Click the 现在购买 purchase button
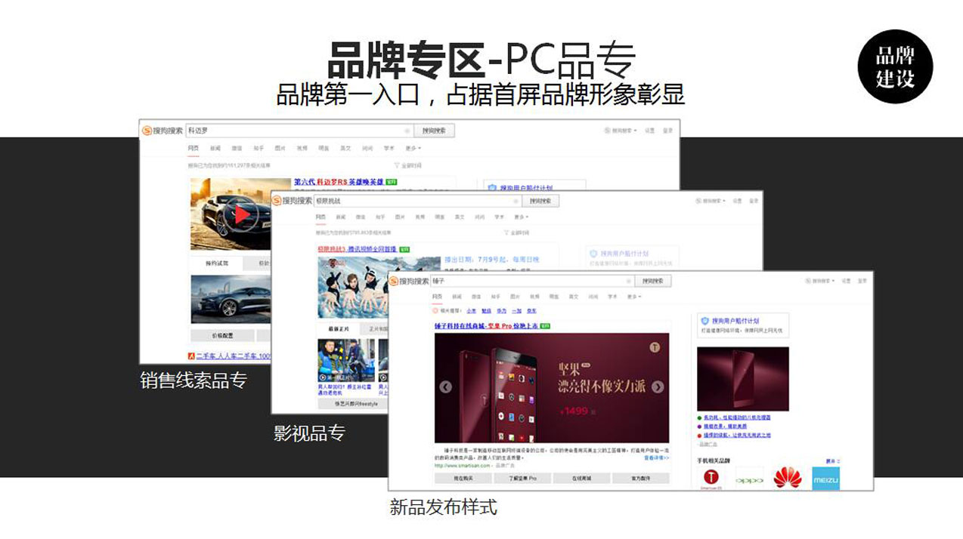This screenshot has height=539, width=963. [x=463, y=477]
